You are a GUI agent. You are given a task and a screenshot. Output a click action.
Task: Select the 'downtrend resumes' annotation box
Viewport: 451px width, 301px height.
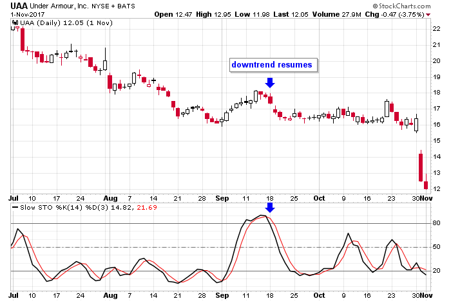coord(272,65)
